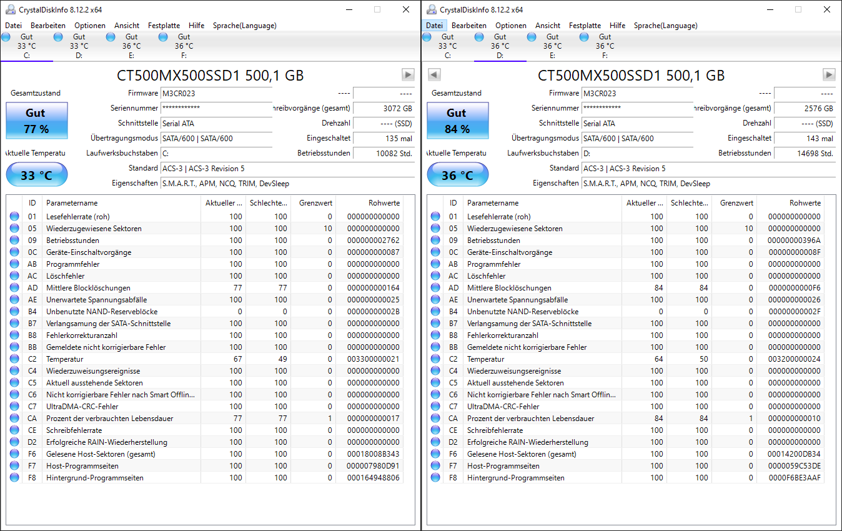Open the Ansicht menu in the right window
Image resolution: width=842 pixels, height=531 pixels.
tap(548, 26)
